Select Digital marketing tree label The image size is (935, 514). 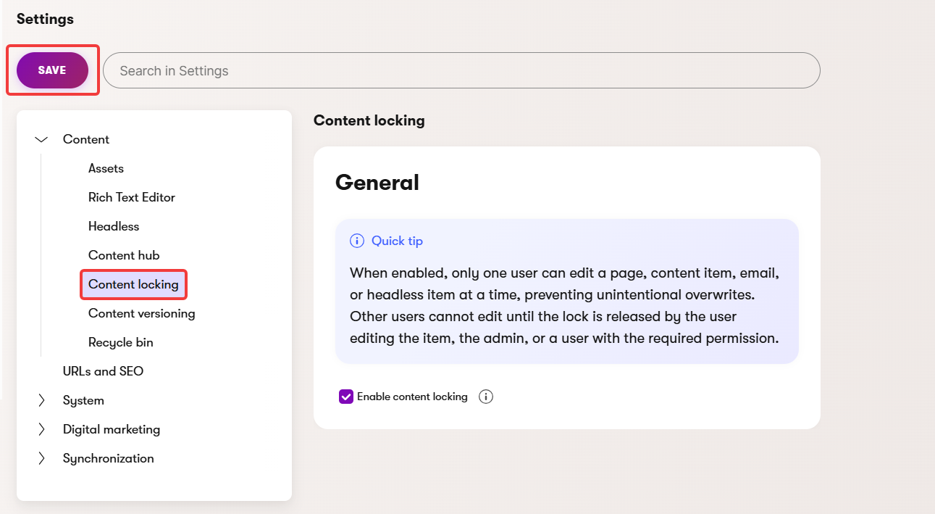click(x=112, y=429)
